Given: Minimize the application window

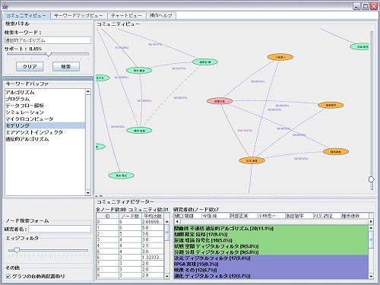Looking at the screenshot, I should [x=356, y=6].
